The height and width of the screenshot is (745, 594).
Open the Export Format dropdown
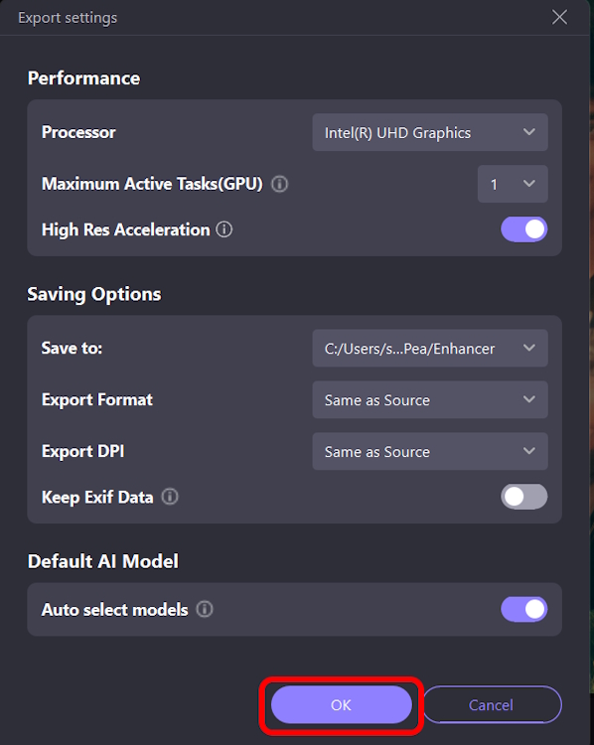pyautogui.click(x=430, y=399)
